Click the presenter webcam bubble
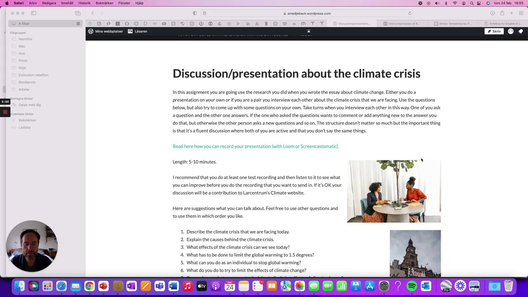The height and width of the screenshot is (297, 528). (x=32, y=246)
